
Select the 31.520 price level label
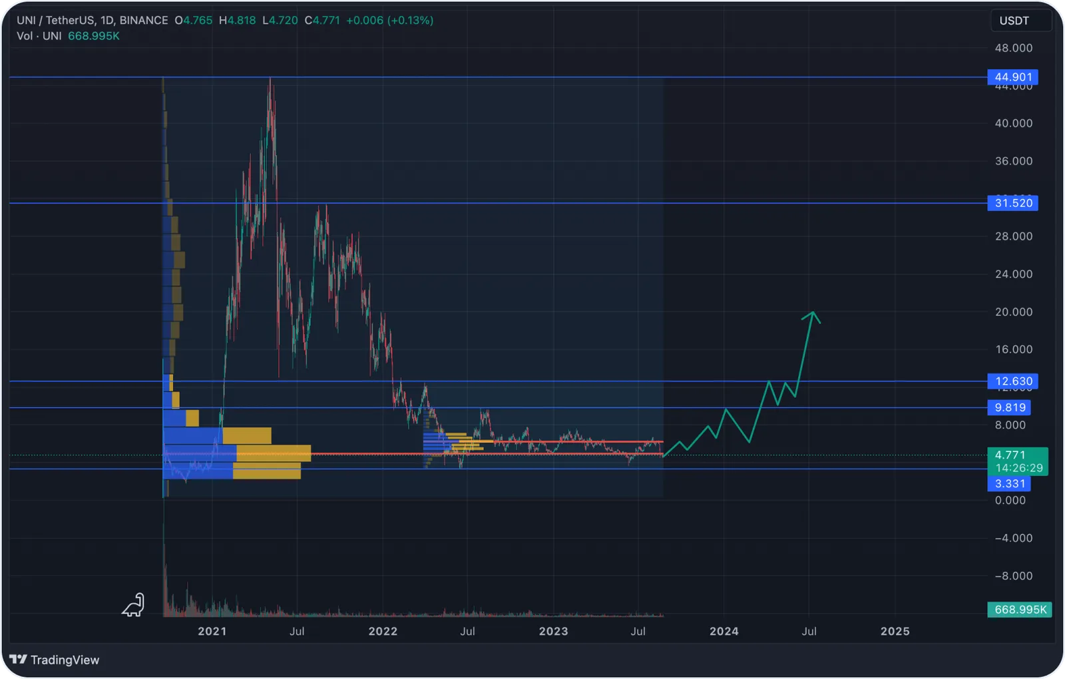(x=1012, y=203)
